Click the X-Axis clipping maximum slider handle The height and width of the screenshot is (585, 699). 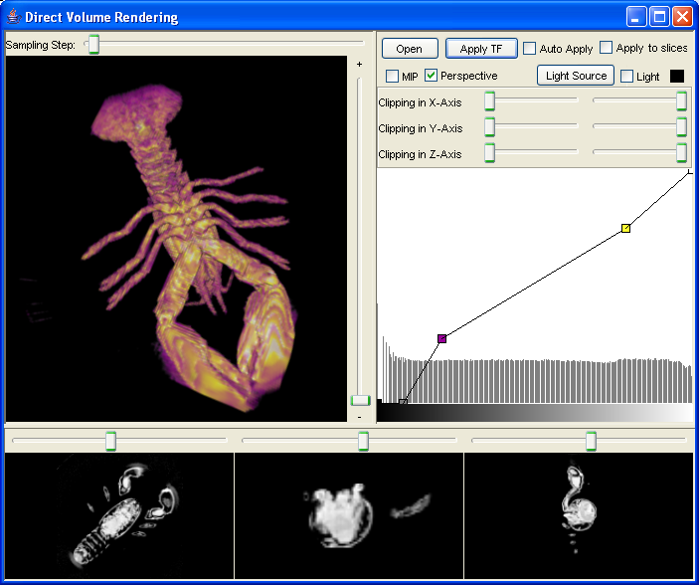click(681, 101)
